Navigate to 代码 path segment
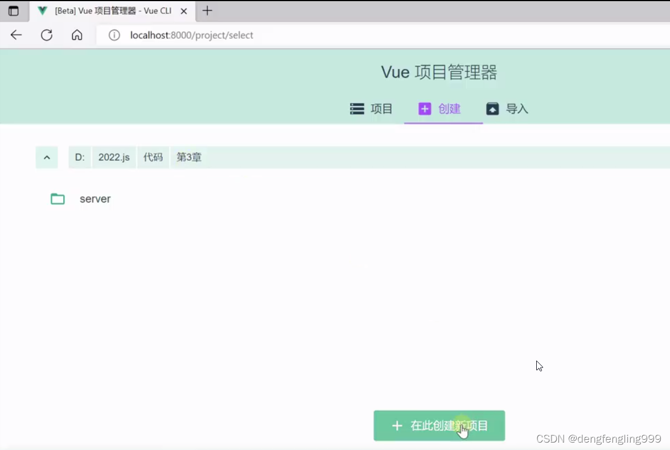Screen dimensions: 670x450 point(153,157)
